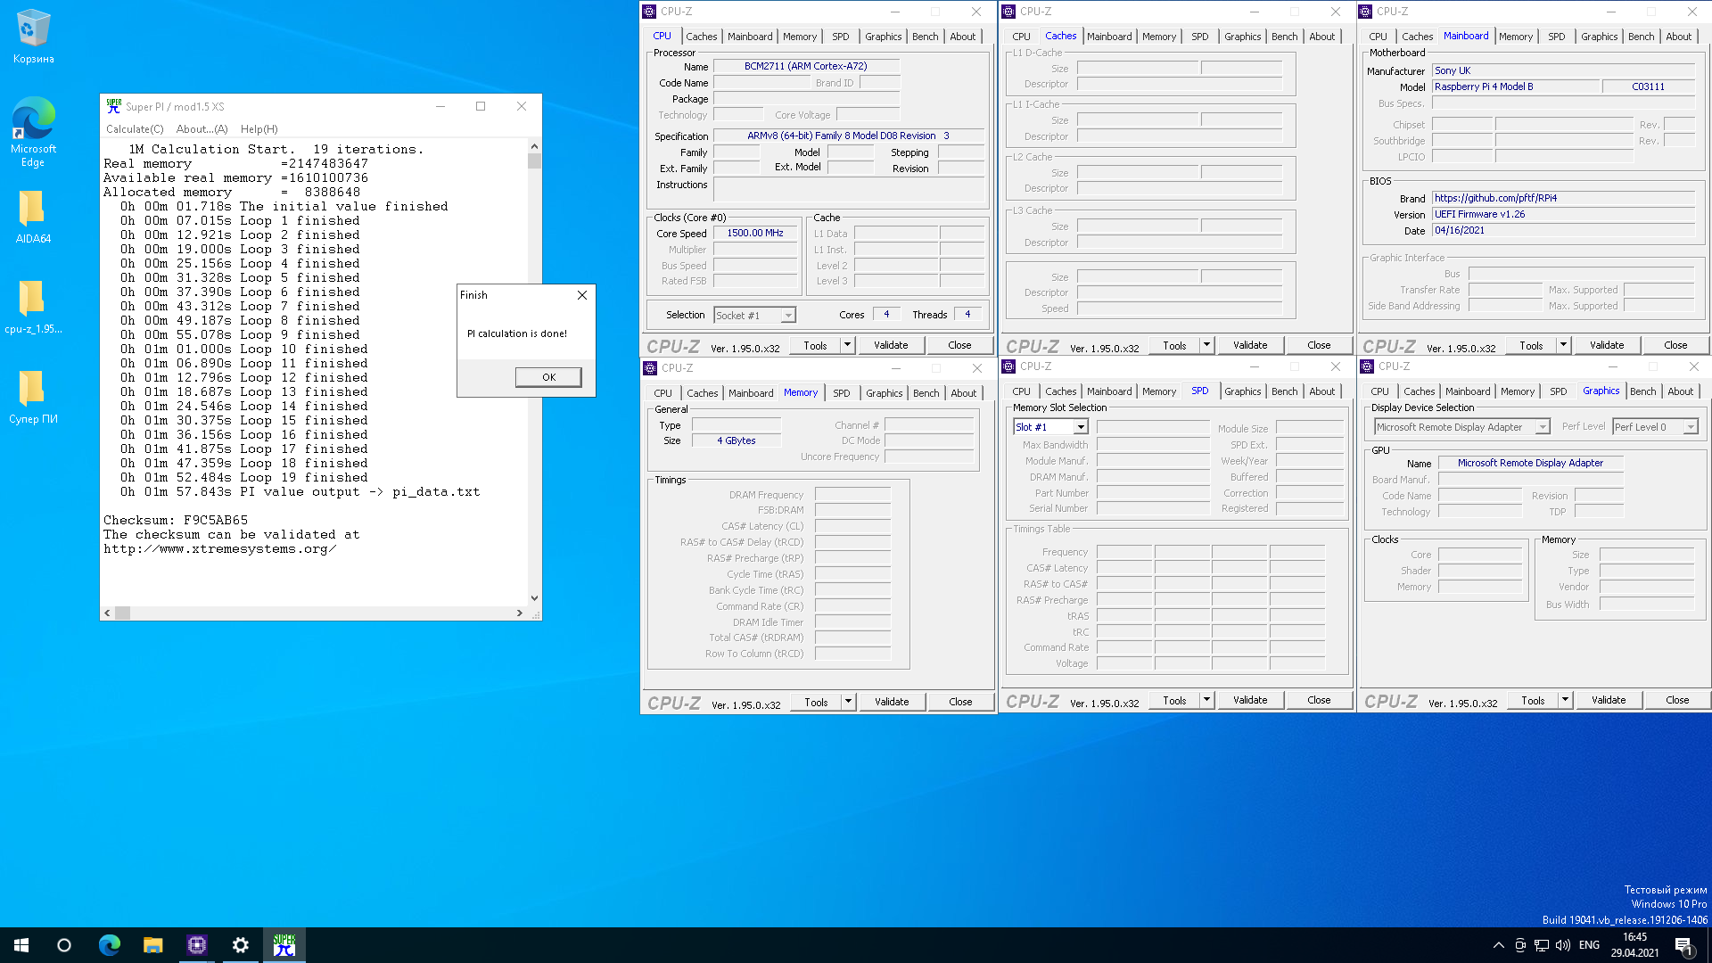Open the cpu-z_1.95 folder on desktop
This screenshot has width=1712, height=963.
[33, 307]
